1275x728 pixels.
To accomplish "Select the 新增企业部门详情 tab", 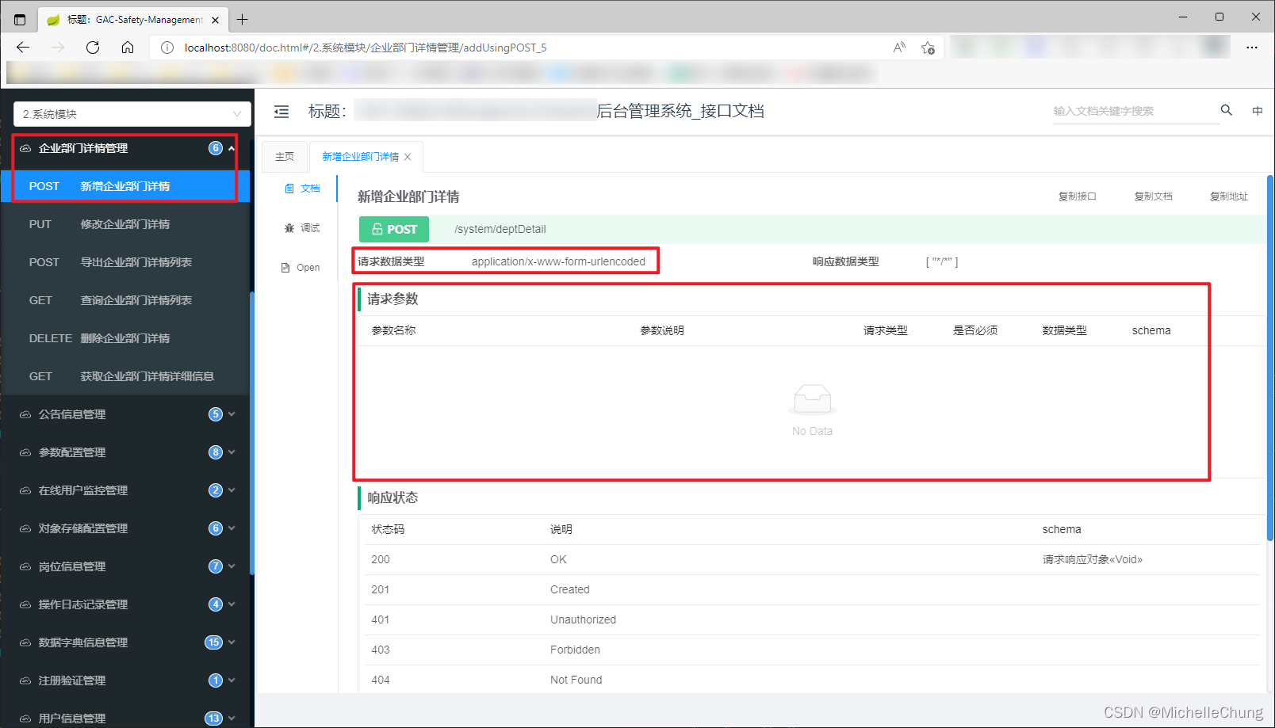I will coord(360,157).
